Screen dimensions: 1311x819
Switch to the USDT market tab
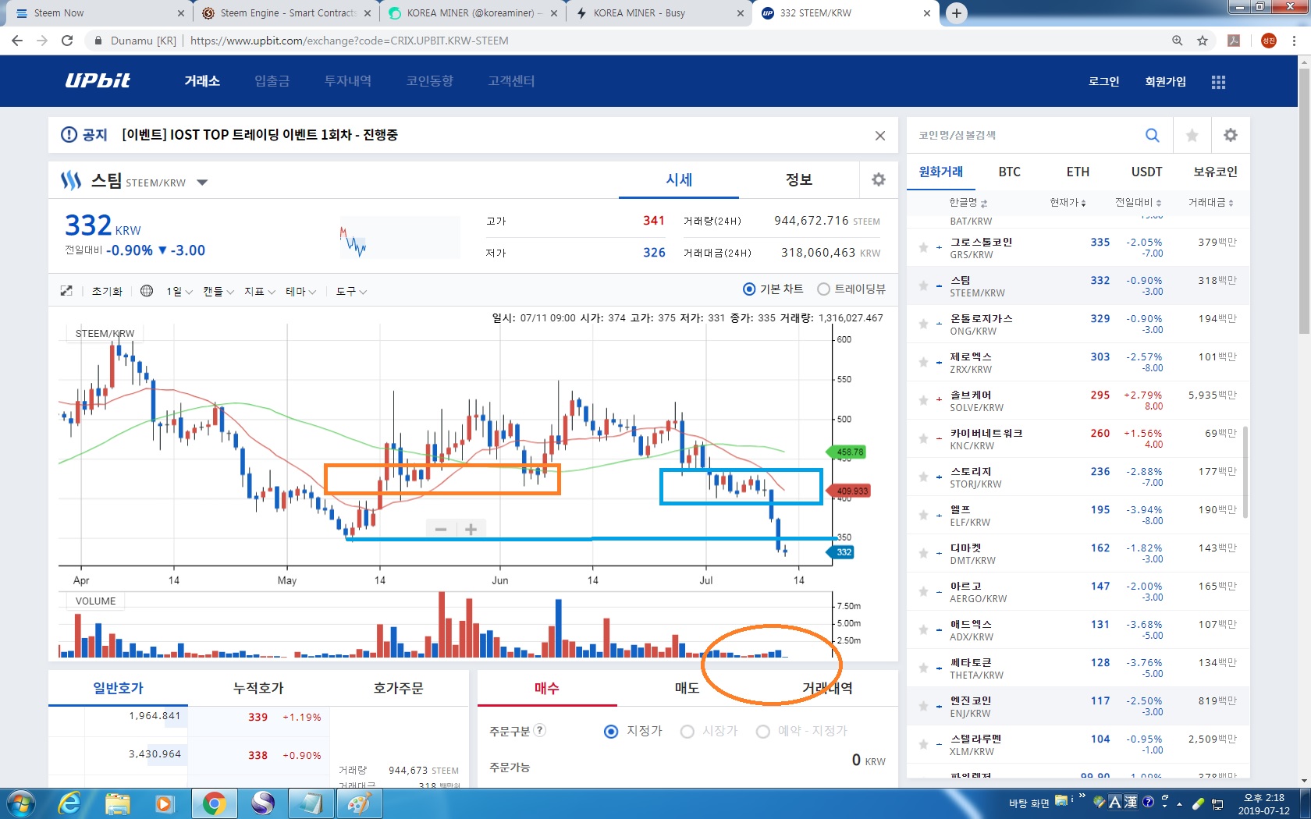coord(1147,172)
